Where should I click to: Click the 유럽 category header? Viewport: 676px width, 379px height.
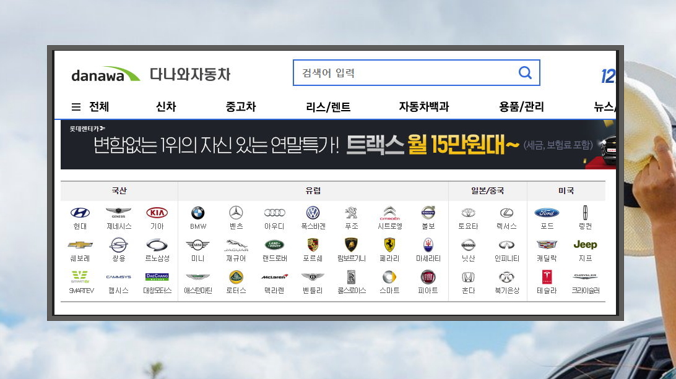[313, 191]
